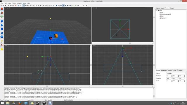Click the Copy toolbar icon
This screenshot has width=187, height=105.
[x=11, y=6]
